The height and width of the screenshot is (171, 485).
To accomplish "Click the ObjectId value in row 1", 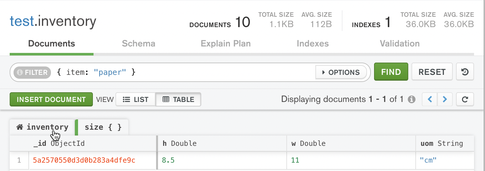I will pos(84,160).
